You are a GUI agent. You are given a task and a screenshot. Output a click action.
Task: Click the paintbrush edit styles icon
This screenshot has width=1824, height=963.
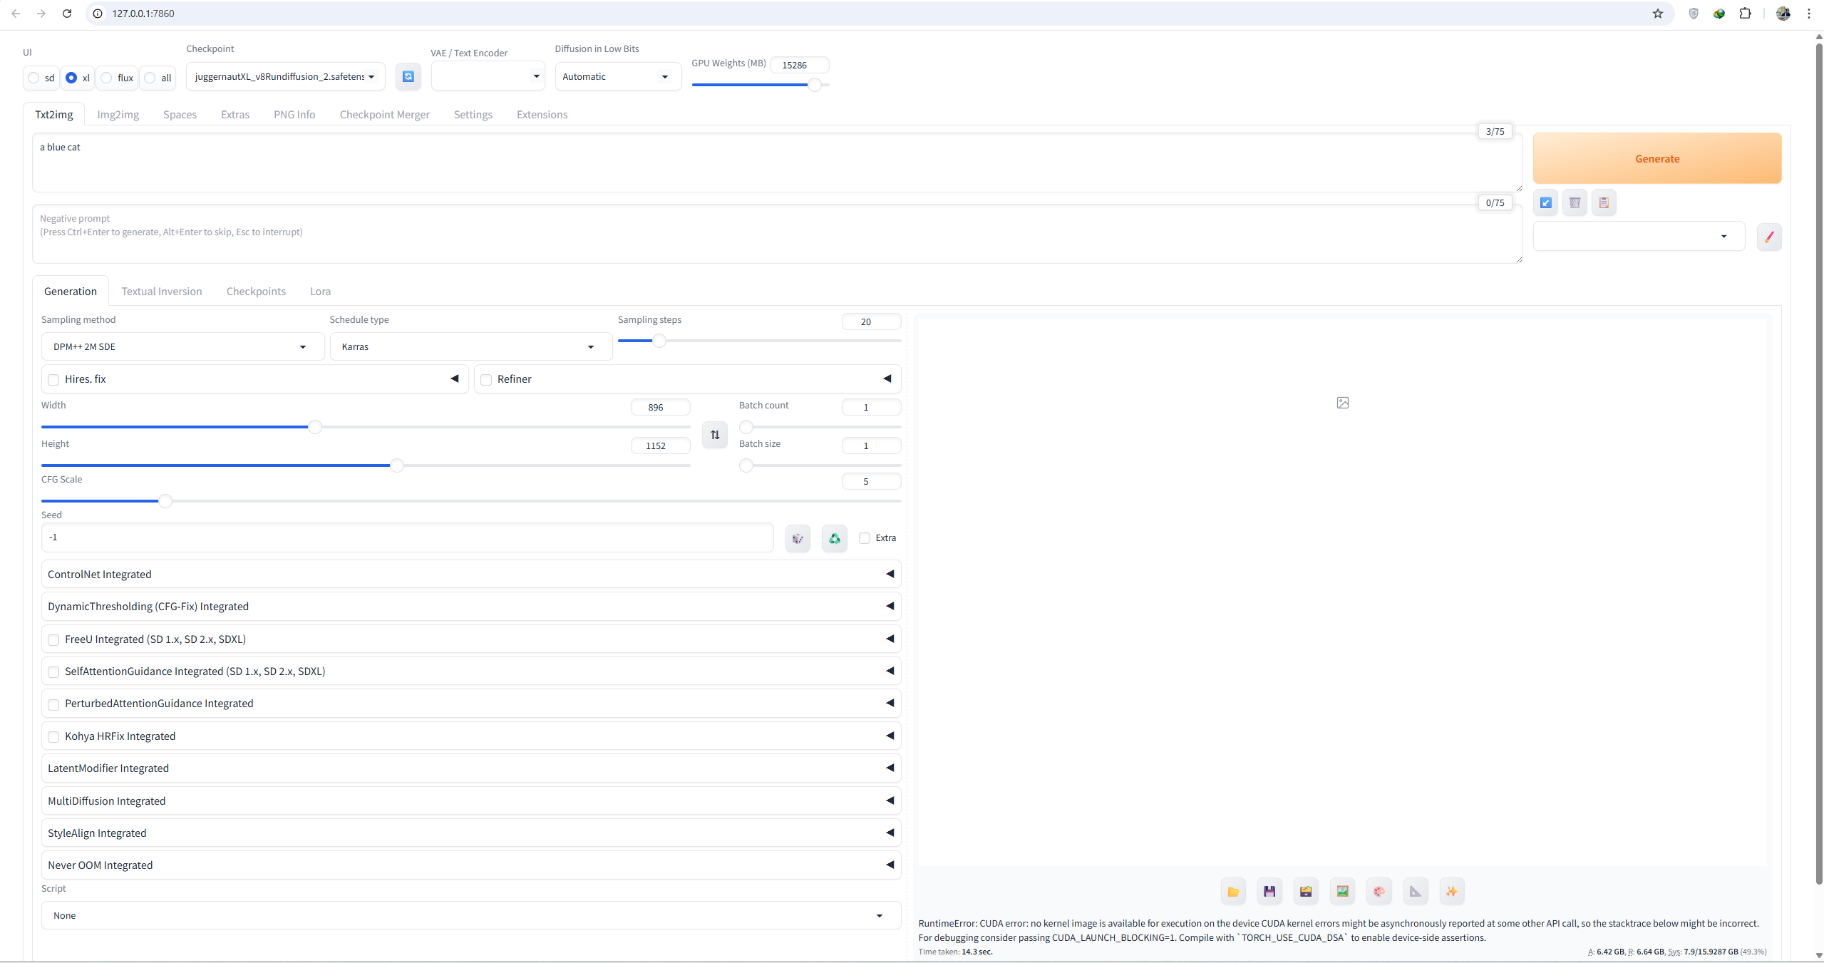(1768, 237)
